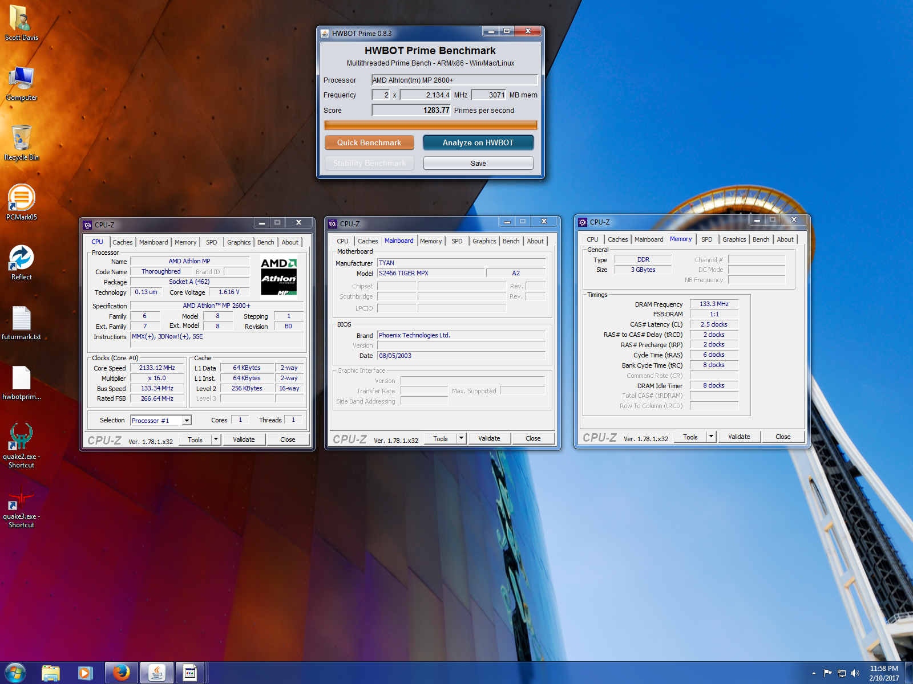This screenshot has height=684, width=913.
Task: Switch to Memory tab in middle CPU-Z
Action: pyautogui.click(x=431, y=241)
